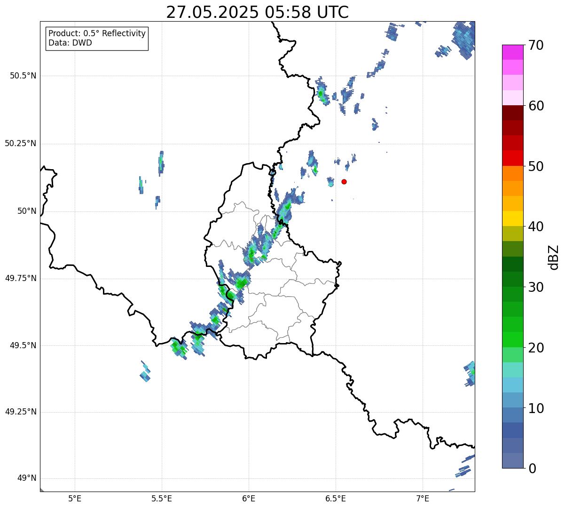Click the colorbar tick label 20
This screenshot has height=508, width=565.
(535, 348)
